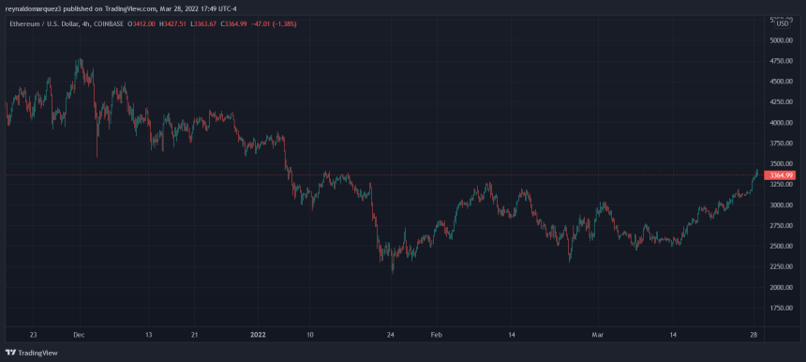Click the Mar label on time axis
This screenshot has width=806, height=362.
(597, 335)
